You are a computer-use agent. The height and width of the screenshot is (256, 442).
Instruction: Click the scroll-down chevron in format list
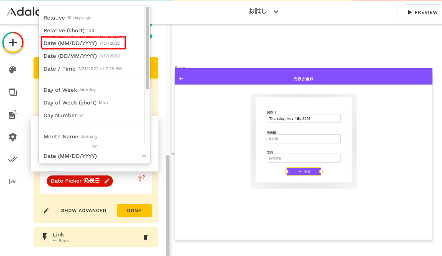[x=95, y=146]
